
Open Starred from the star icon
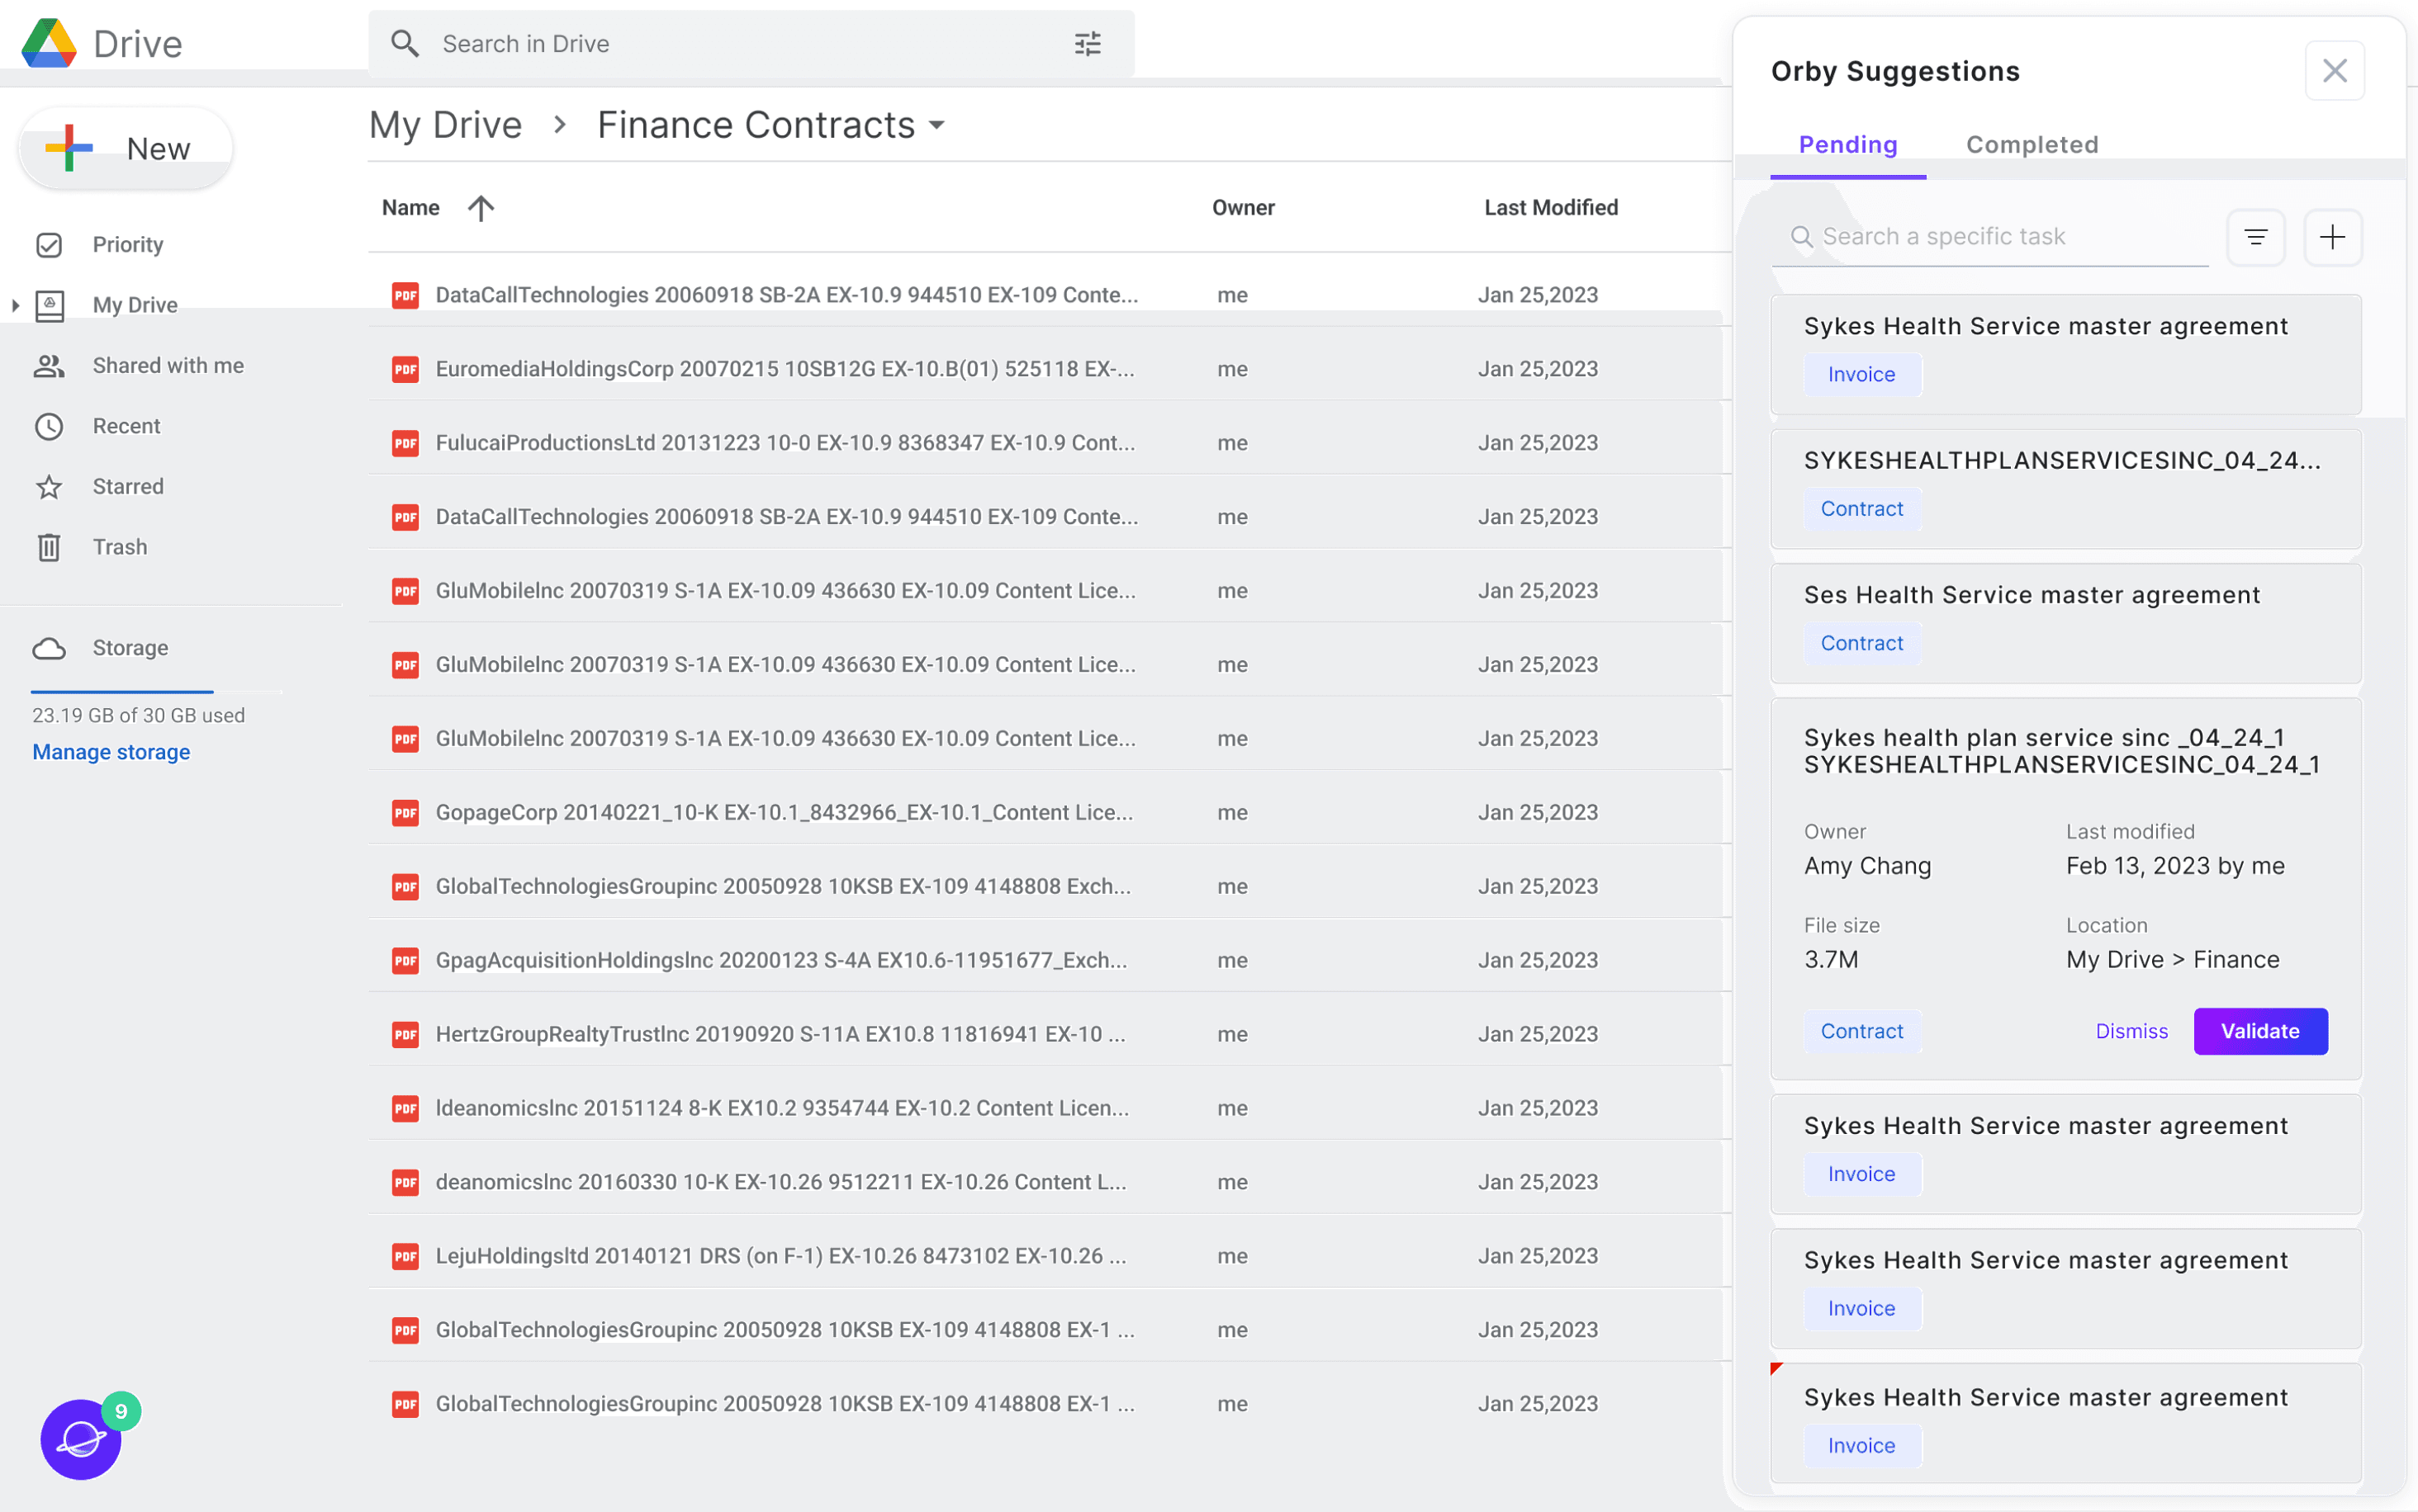pos(49,487)
